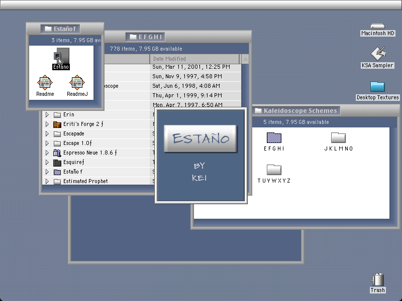Screen dimensions: 402x301
Task: Click the Escape 1.0 folder icon
Action: point(57,143)
